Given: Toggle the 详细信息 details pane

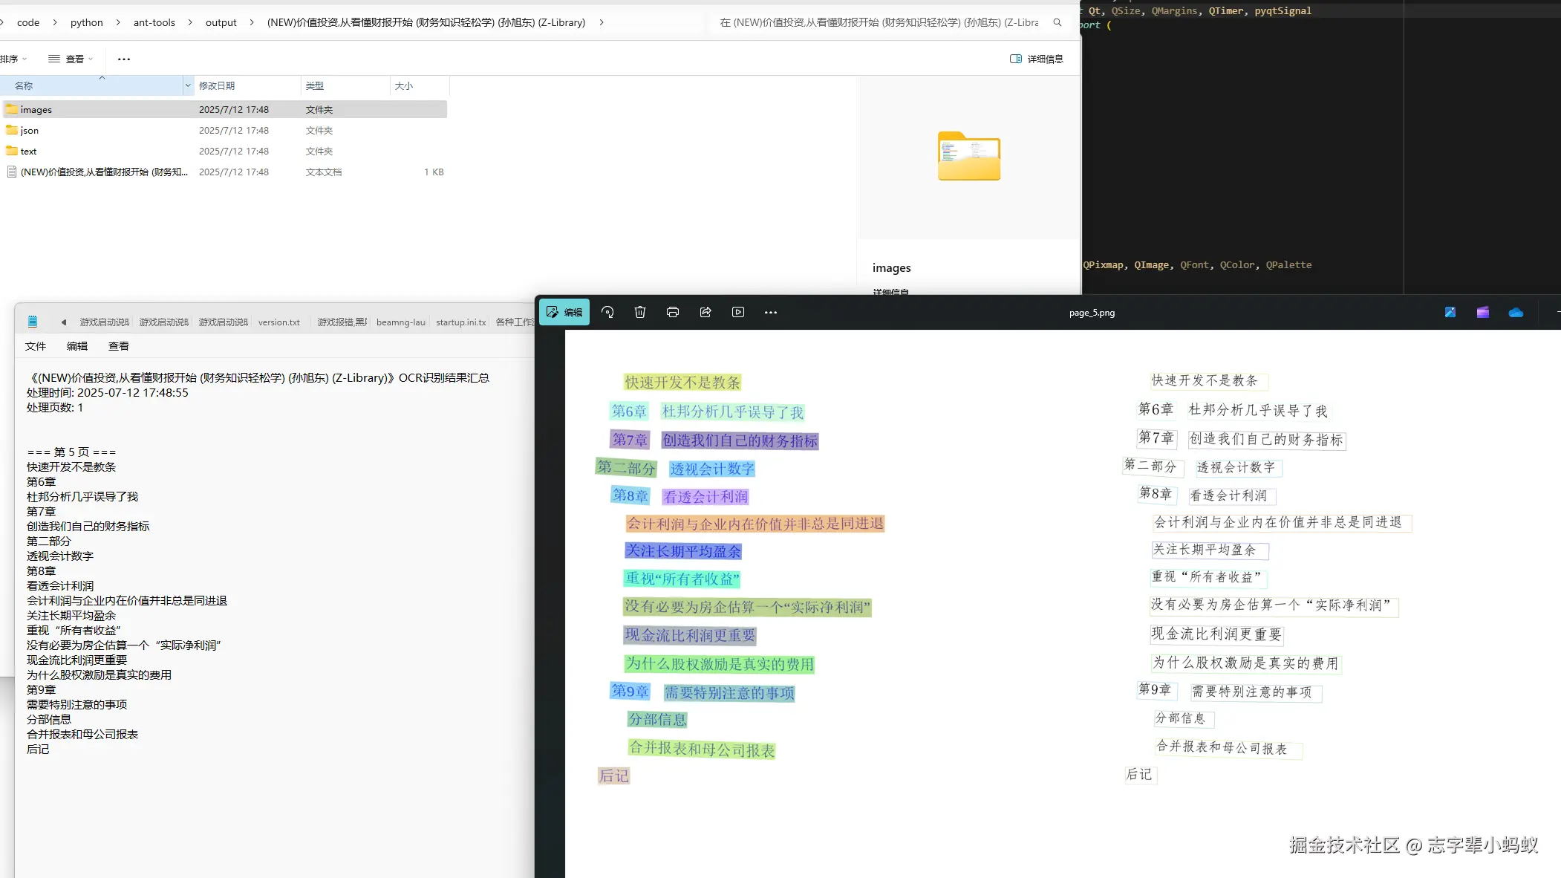Looking at the screenshot, I should 1037,59.
